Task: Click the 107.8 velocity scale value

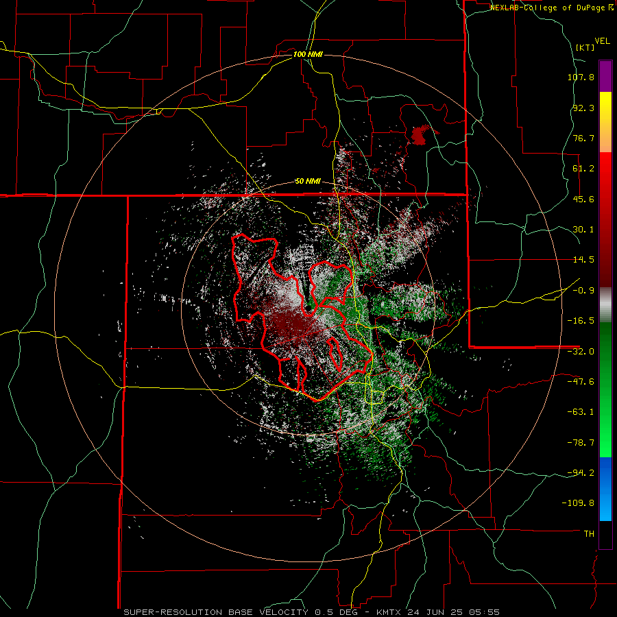Action: 581,77
